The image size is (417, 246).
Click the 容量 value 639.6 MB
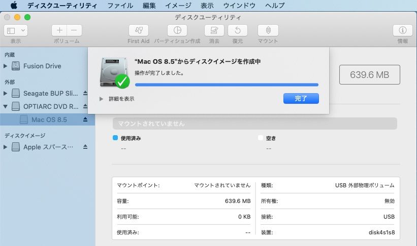coord(238,201)
